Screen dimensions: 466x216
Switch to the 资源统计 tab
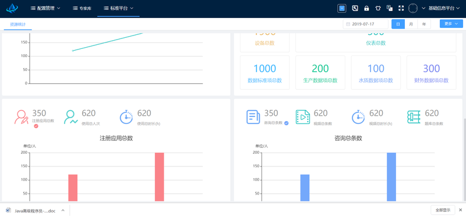pos(18,24)
